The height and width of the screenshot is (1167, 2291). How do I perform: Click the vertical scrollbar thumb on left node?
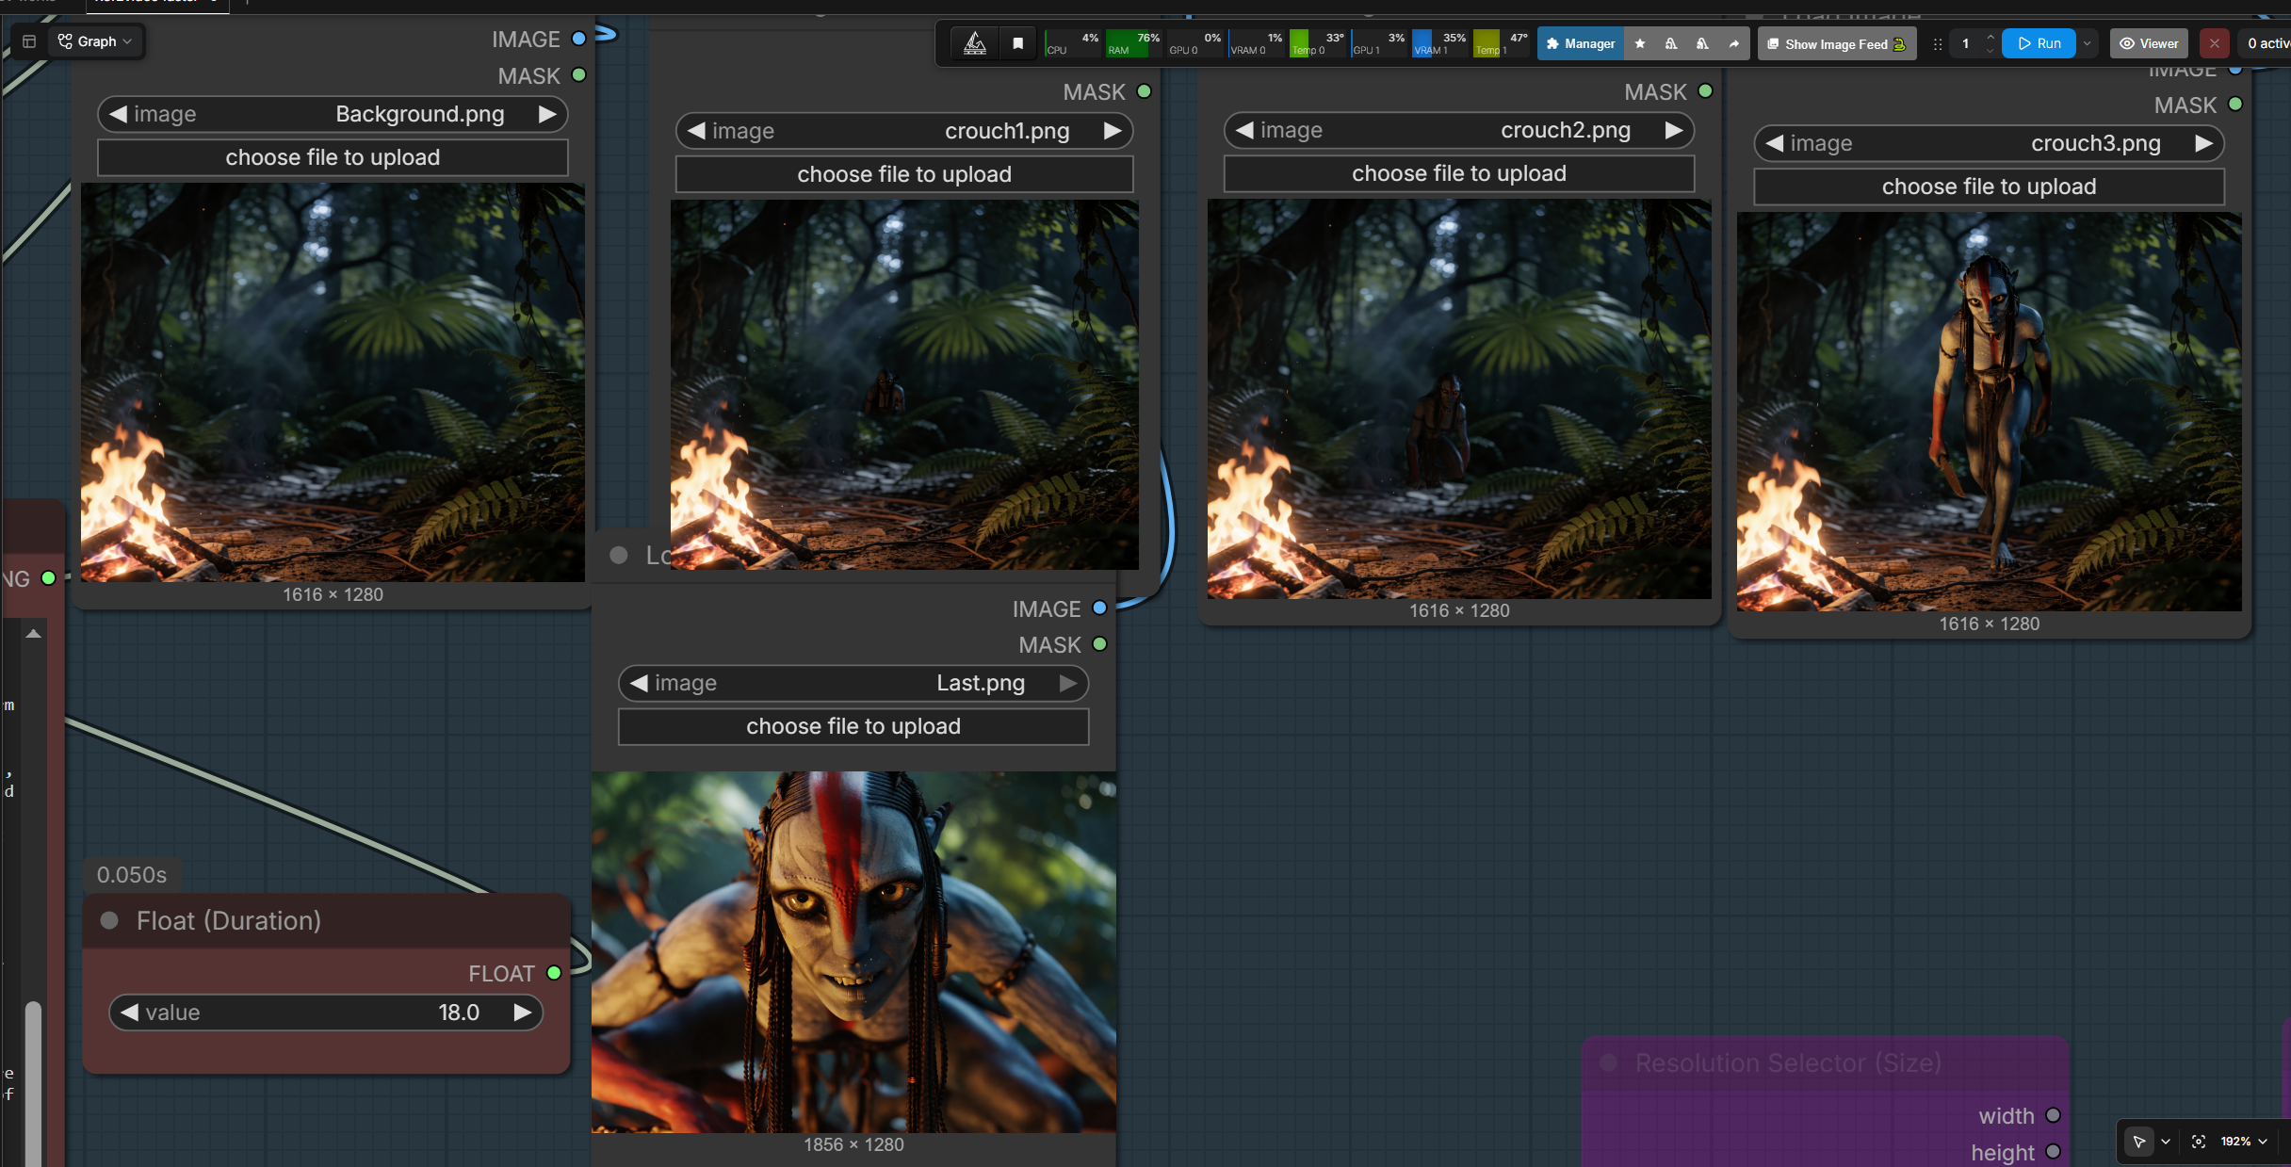(x=33, y=1083)
